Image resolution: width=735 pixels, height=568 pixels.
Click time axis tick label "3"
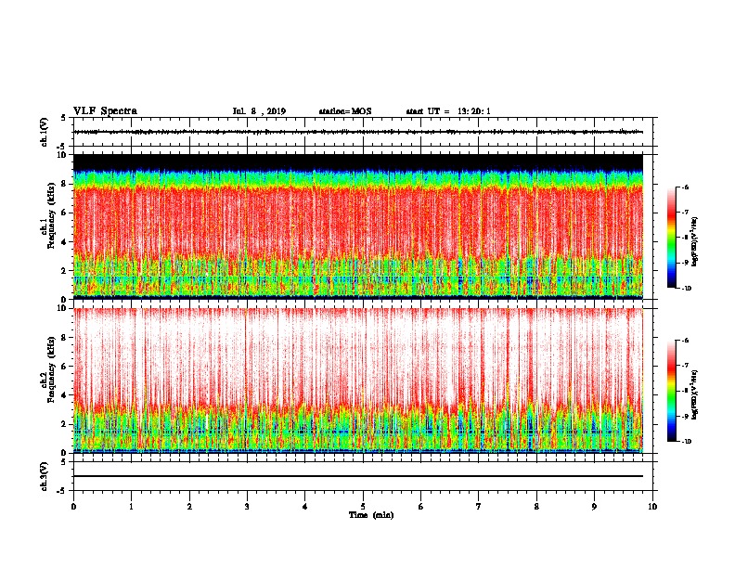tap(247, 507)
